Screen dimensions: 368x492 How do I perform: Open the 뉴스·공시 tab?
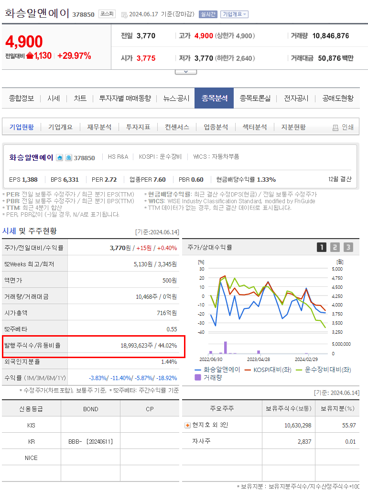point(176,98)
